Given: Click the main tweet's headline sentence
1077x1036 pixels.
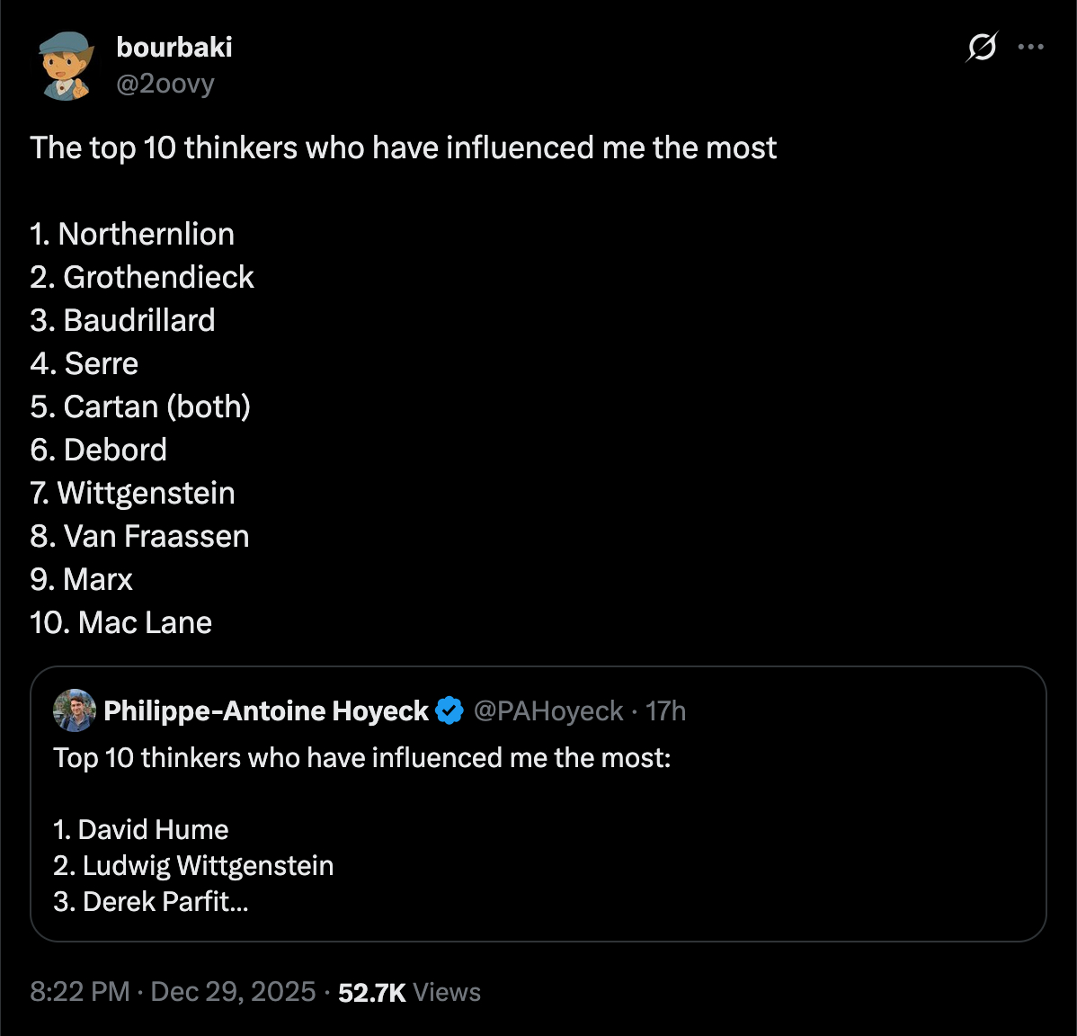Looking at the screenshot, I should [404, 147].
